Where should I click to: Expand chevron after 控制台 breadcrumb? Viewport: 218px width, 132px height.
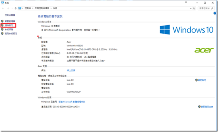coord(33,8)
